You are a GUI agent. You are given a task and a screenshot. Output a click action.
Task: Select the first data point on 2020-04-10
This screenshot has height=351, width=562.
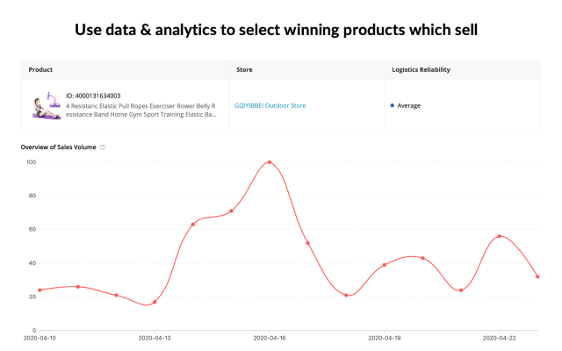point(40,290)
